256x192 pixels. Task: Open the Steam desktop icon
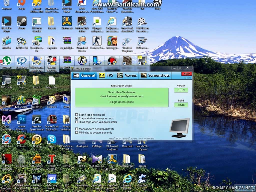coord(22,22)
